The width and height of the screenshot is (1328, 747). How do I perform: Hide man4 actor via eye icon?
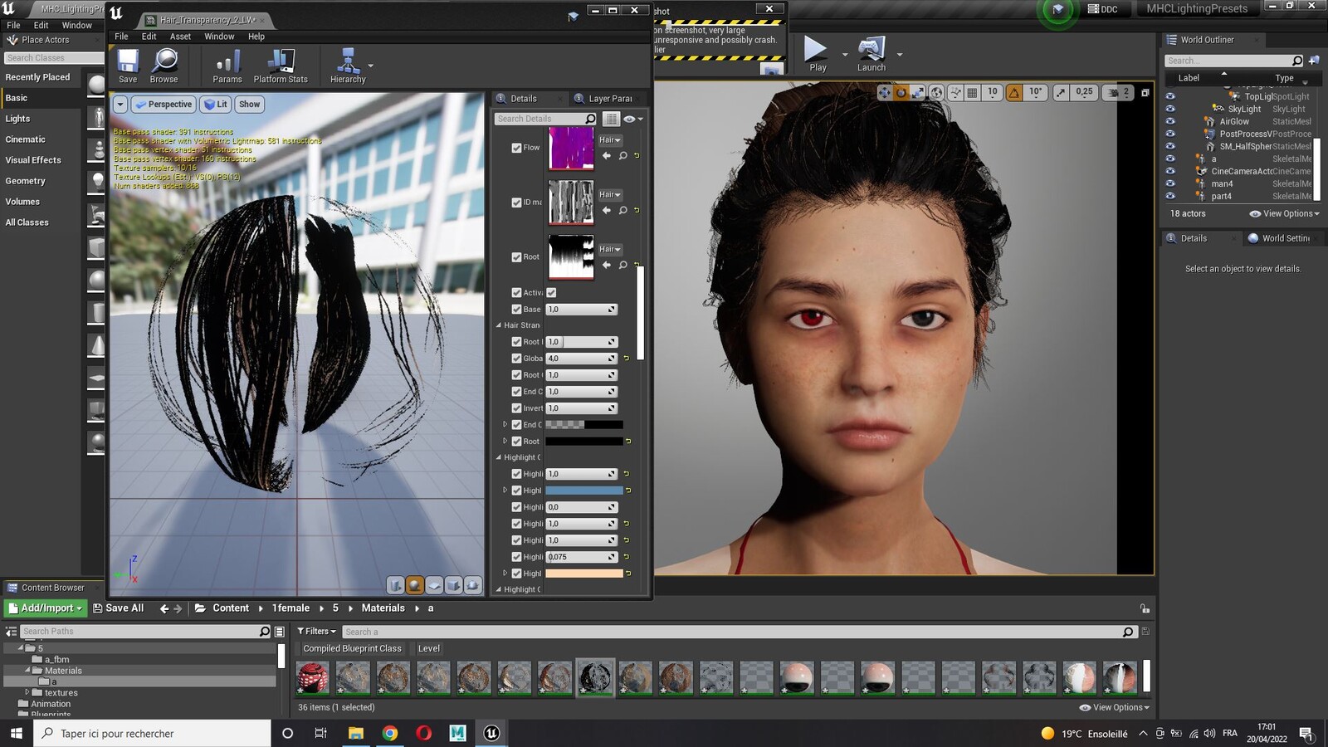(x=1170, y=183)
